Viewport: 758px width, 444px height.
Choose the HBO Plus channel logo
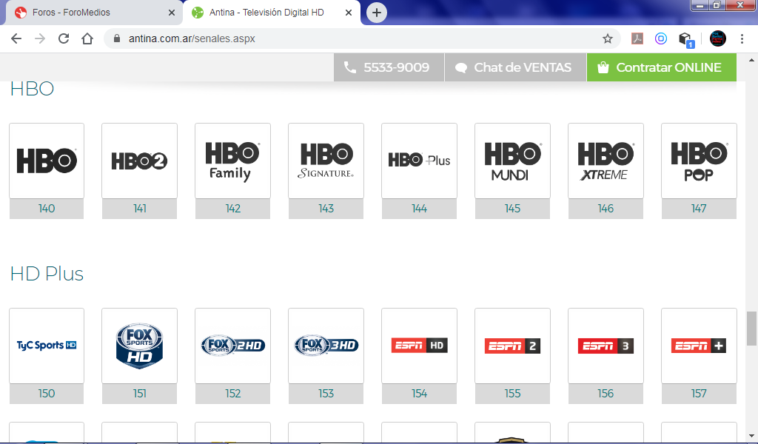419,161
